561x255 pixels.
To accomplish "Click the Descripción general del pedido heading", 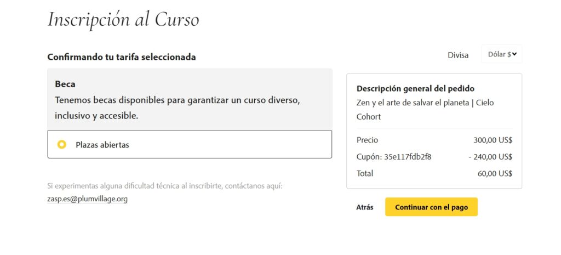I will click(x=415, y=88).
